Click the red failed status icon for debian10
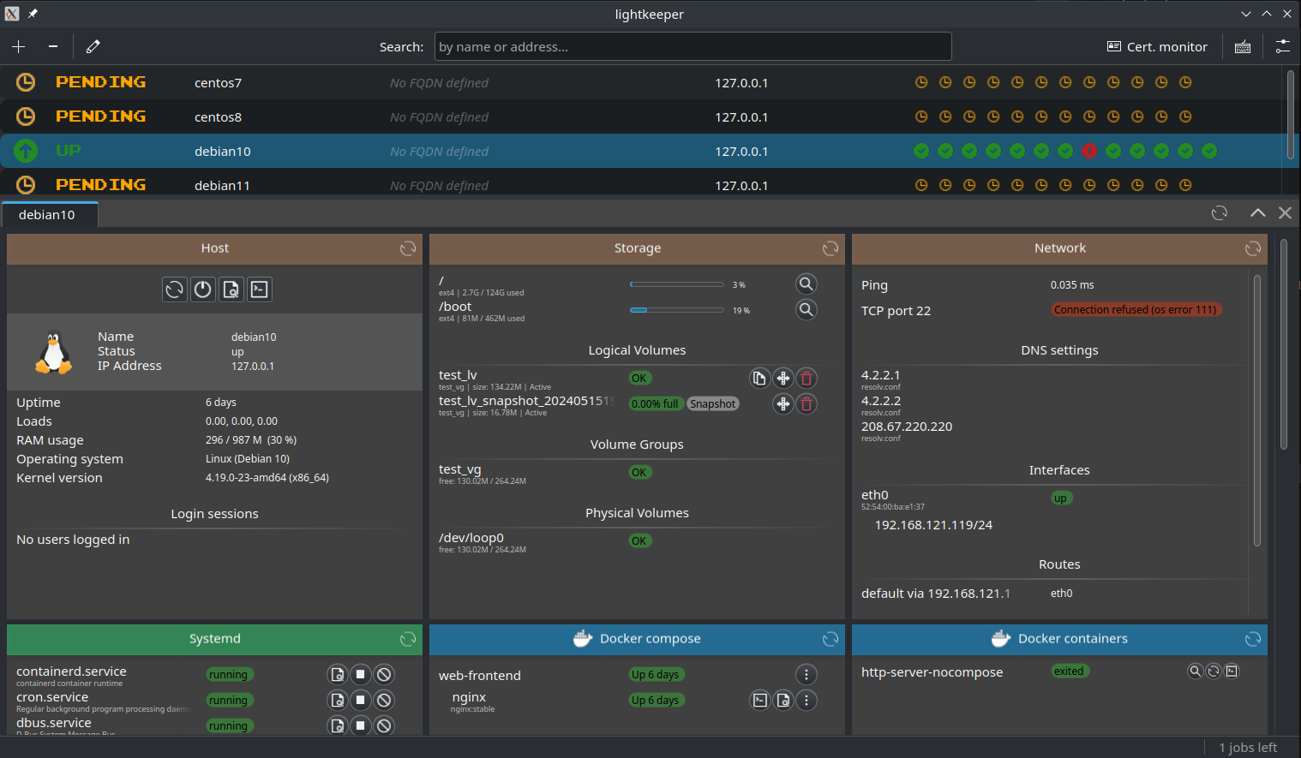 point(1089,151)
